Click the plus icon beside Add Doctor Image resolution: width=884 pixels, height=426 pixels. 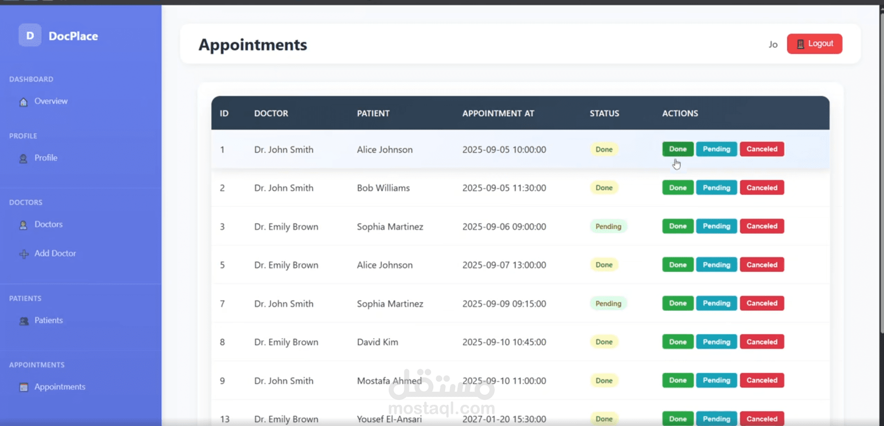click(x=24, y=254)
